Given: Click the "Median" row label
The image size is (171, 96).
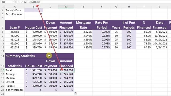Looking at the screenshot, I should 15,78.
